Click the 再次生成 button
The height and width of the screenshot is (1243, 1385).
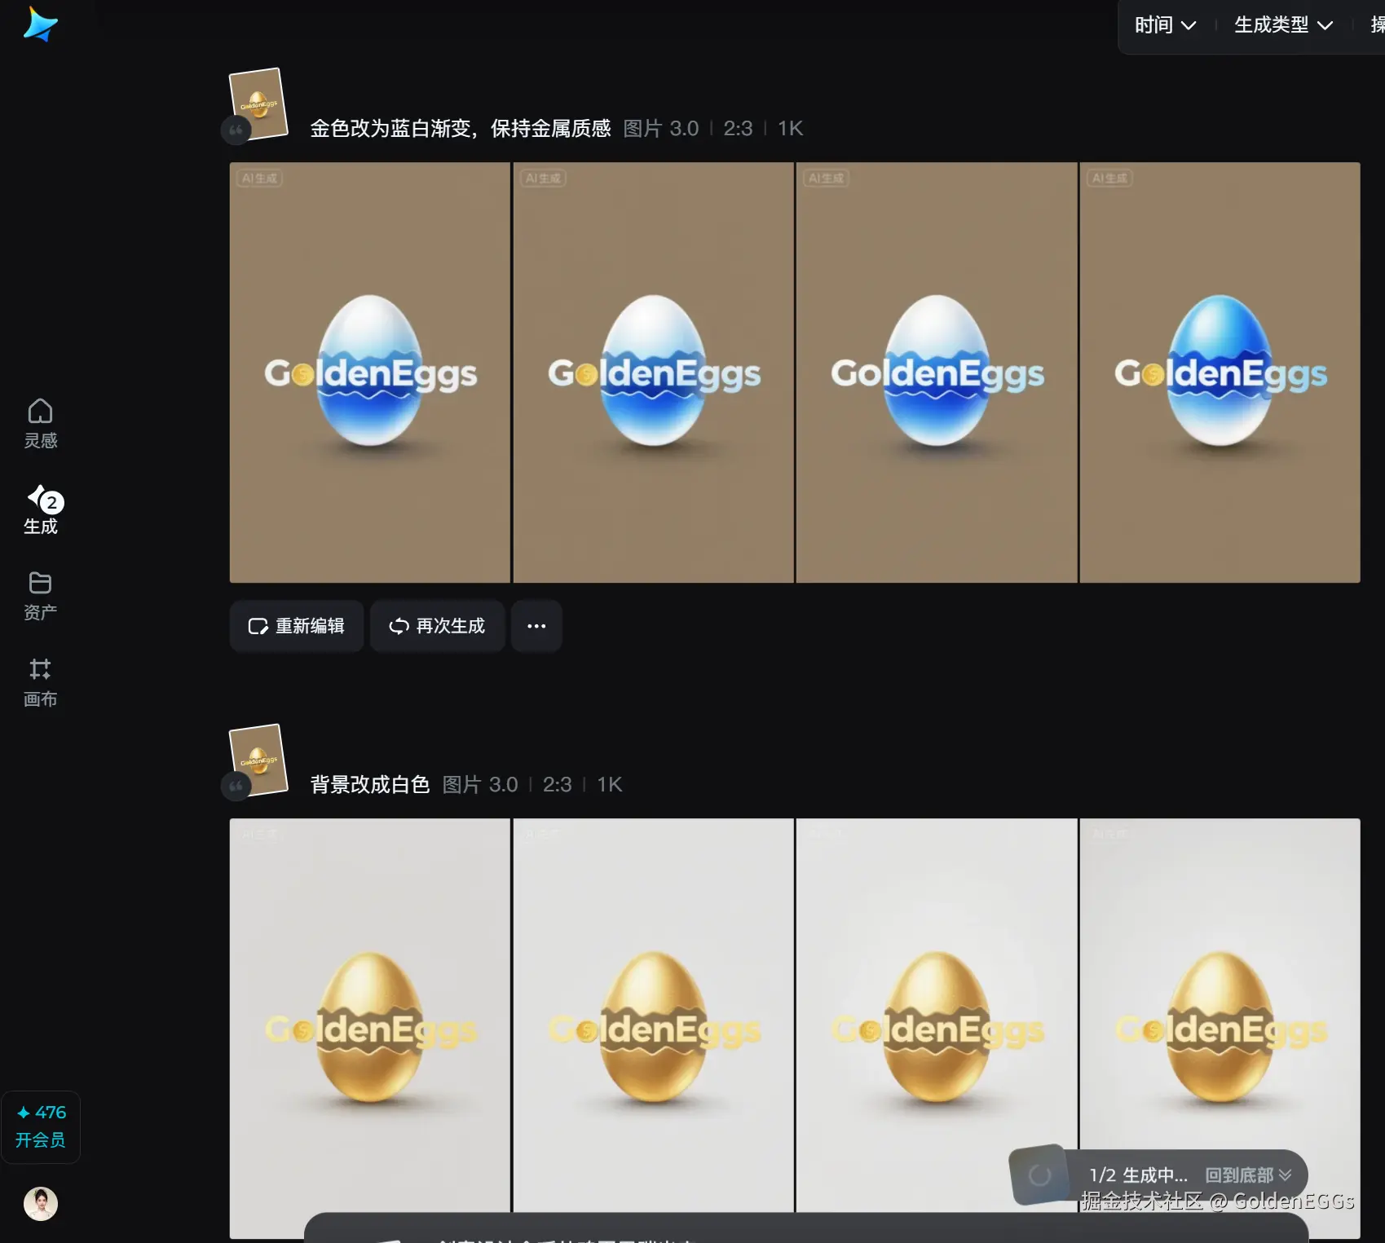pyautogui.click(x=437, y=626)
